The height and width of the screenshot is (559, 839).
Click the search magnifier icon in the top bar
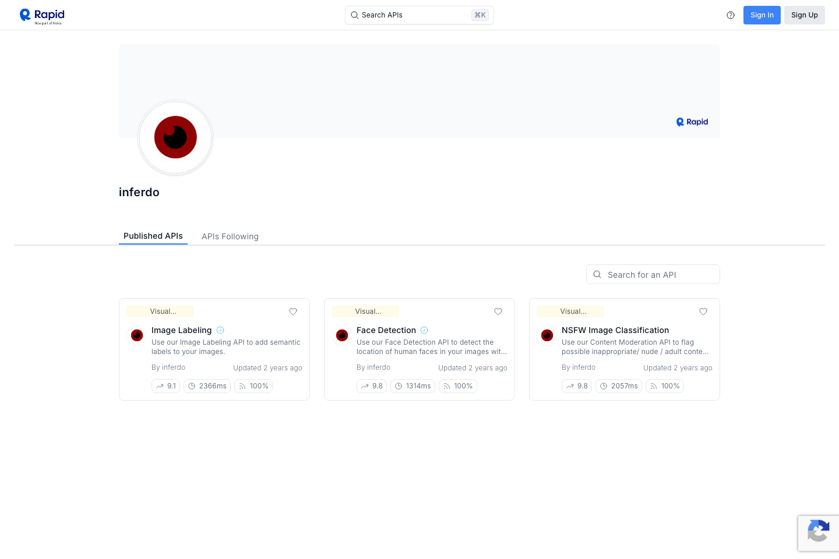tap(355, 15)
